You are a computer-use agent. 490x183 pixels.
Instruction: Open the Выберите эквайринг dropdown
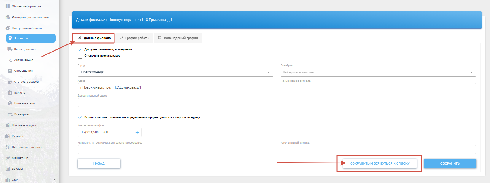378,72
